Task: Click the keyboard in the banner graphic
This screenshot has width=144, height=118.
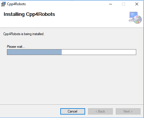Action: click(131, 20)
